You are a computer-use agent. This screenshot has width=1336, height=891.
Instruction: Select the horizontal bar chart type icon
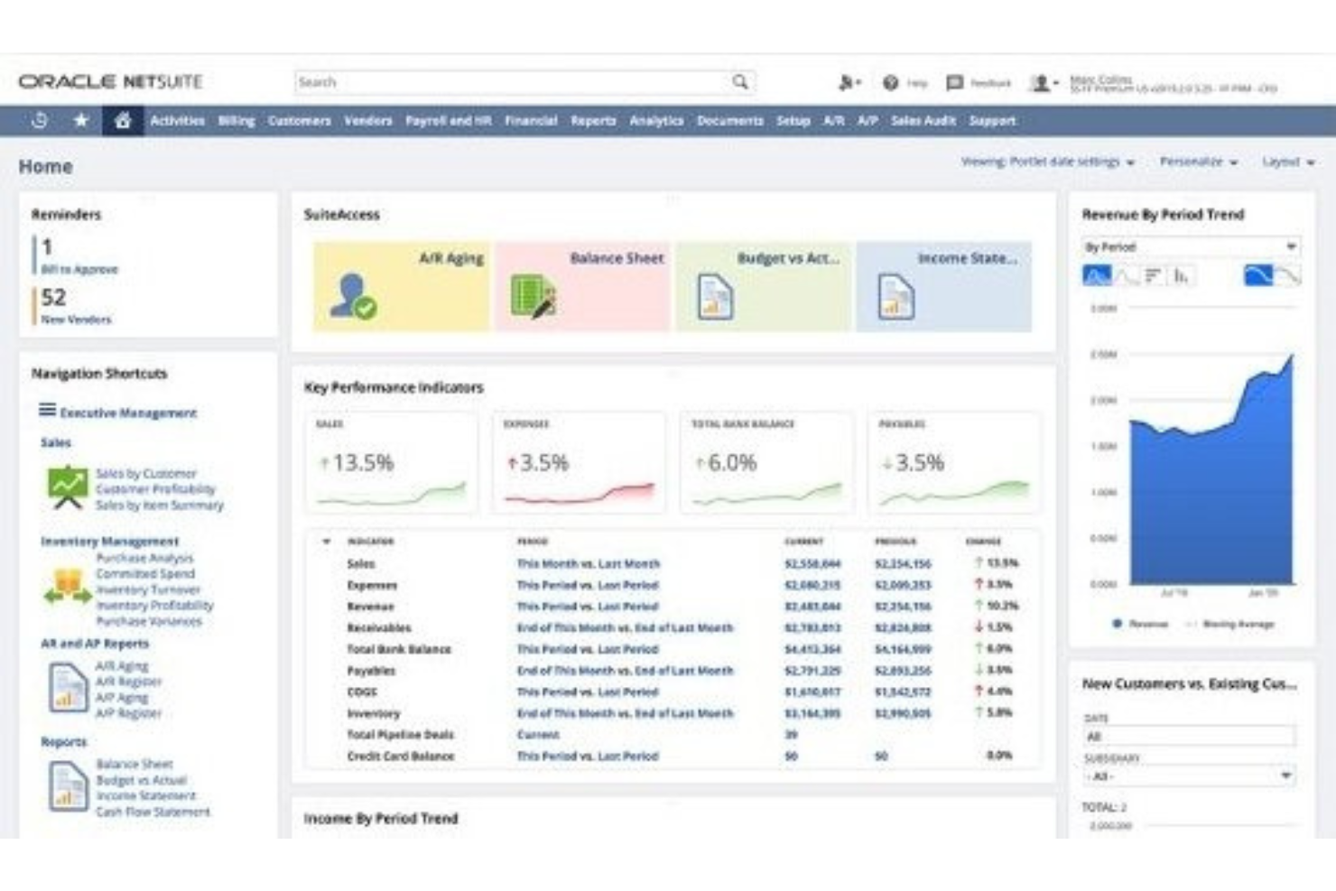[1153, 276]
